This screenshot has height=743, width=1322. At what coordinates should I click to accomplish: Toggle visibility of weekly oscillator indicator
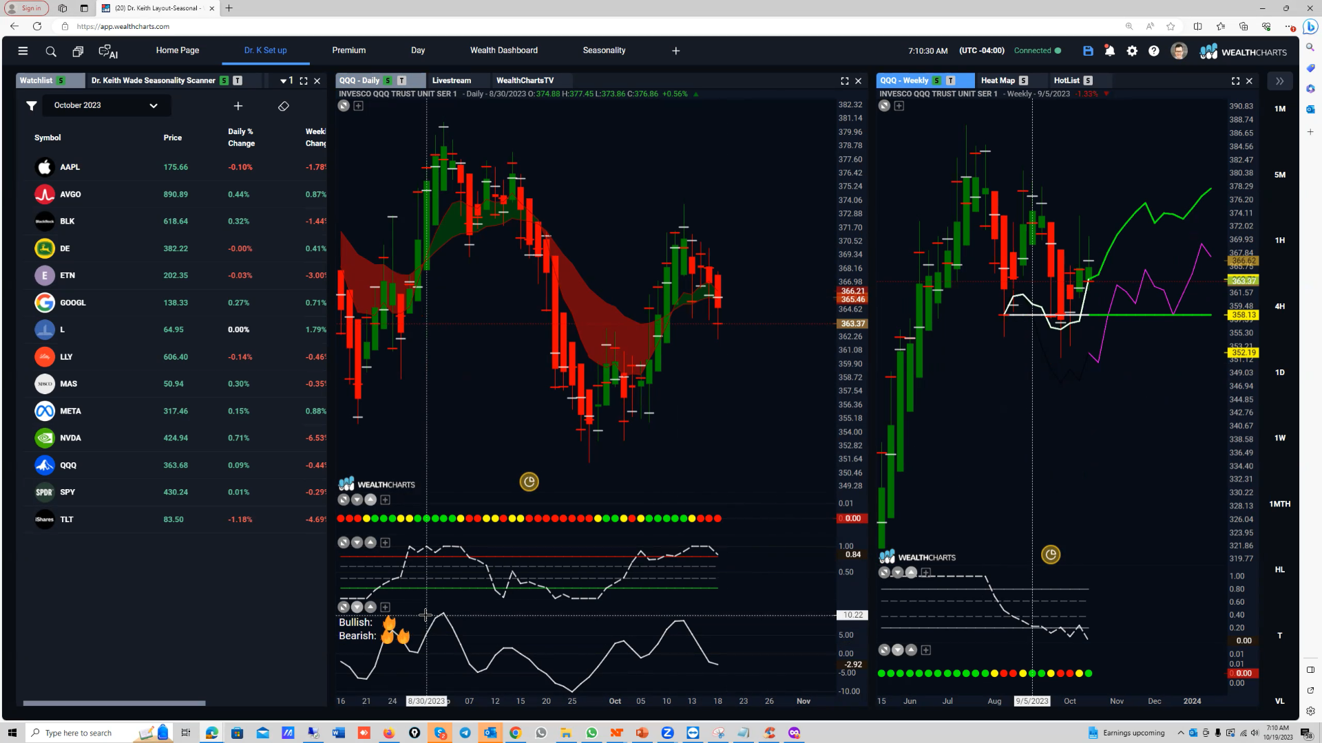(885, 572)
